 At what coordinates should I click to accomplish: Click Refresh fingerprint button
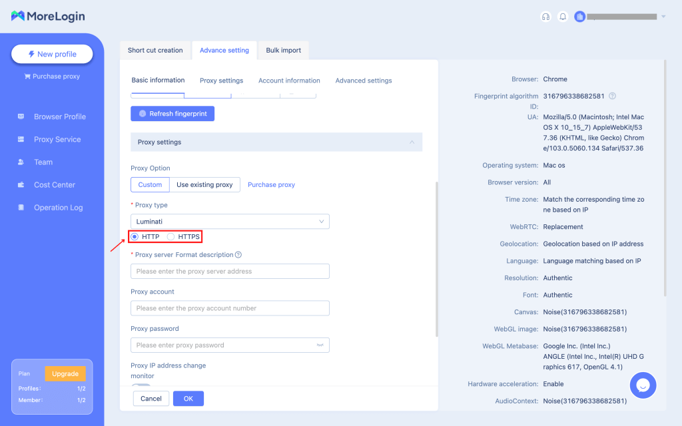(x=172, y=113)
